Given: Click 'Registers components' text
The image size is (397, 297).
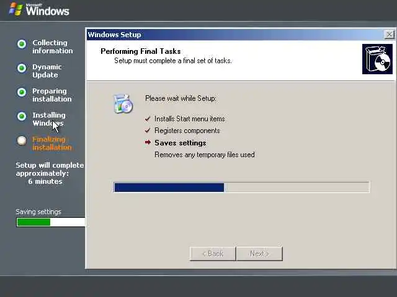Looking at the screenshot, I should pyautogui.click(x=187, y=131).
